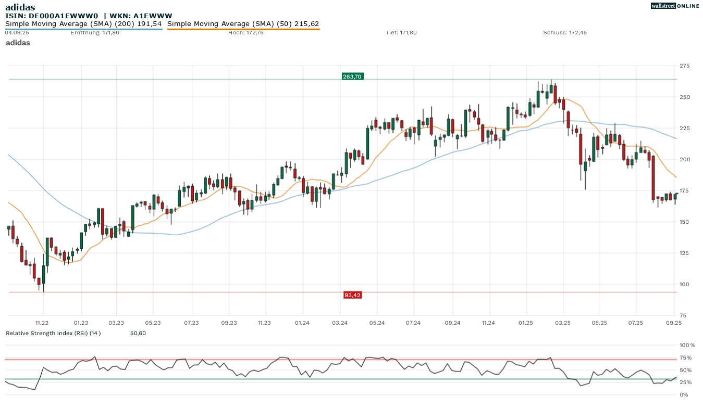Click the 07.24 date axis label
The height and width of the screenshot is (409, 703).
pos(413,323)
